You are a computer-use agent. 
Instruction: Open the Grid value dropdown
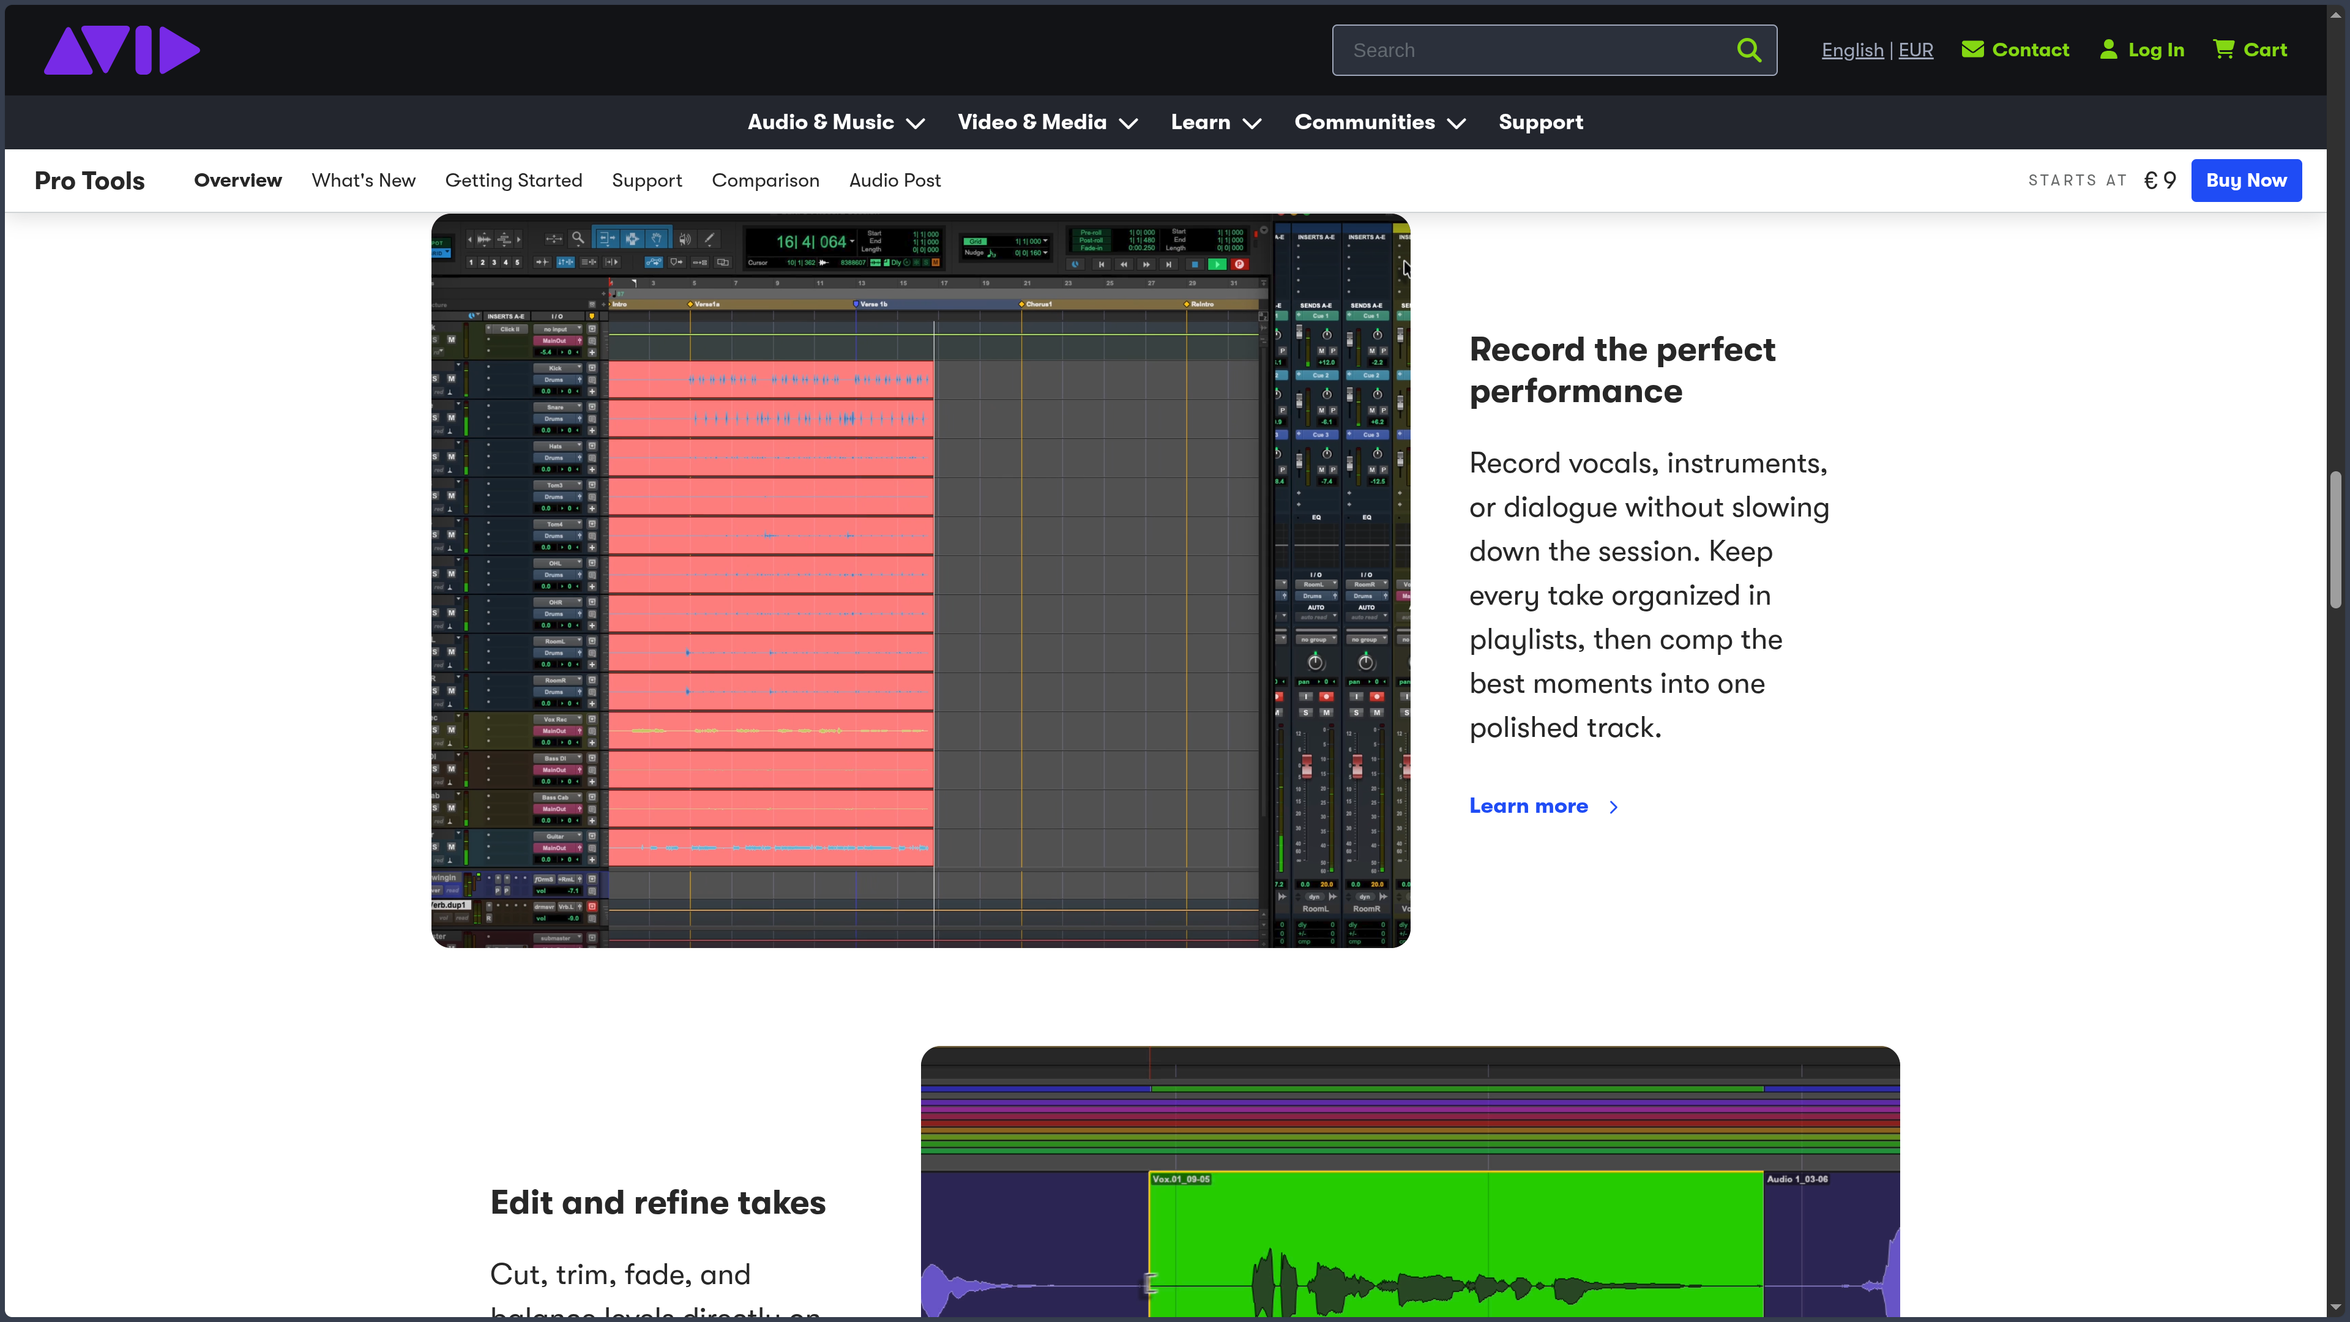coord(1045,241)
